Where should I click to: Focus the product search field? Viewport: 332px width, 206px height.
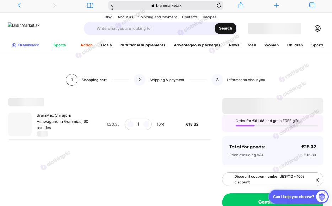click(149, 28)
